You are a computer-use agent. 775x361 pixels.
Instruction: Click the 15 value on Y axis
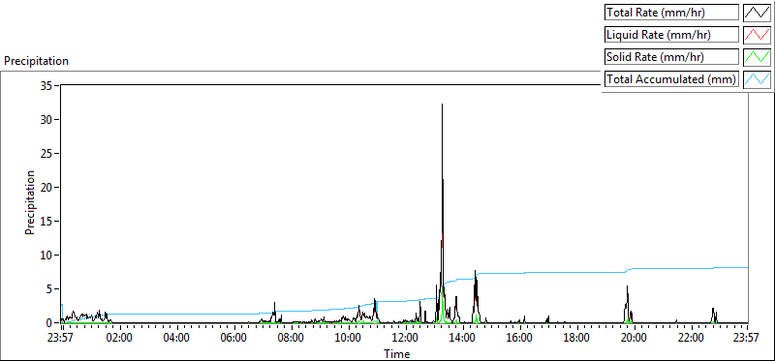[x=46, y=222]
